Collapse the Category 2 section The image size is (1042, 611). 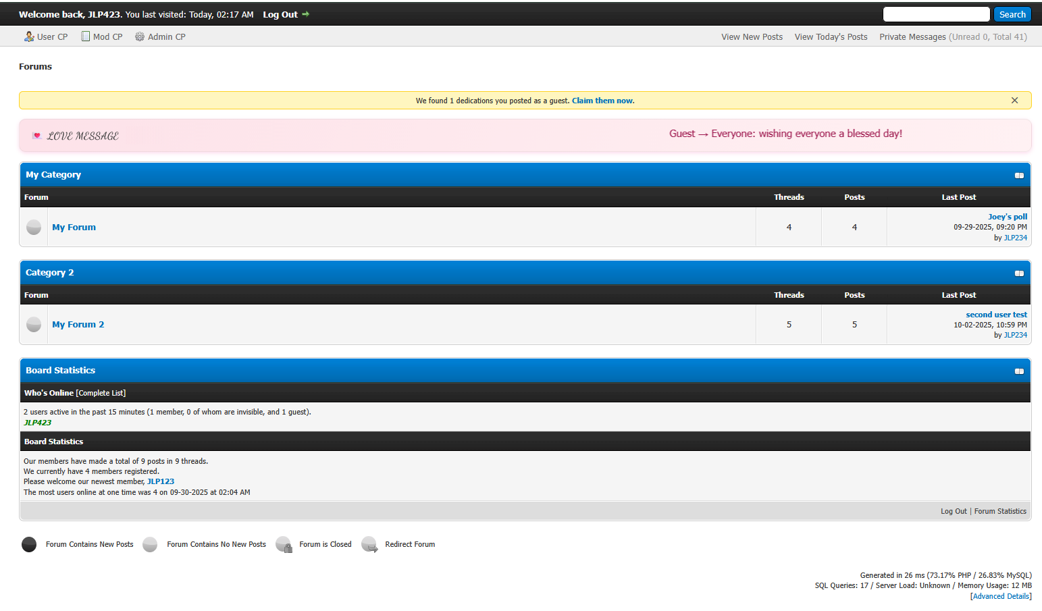pos(1019,273)
